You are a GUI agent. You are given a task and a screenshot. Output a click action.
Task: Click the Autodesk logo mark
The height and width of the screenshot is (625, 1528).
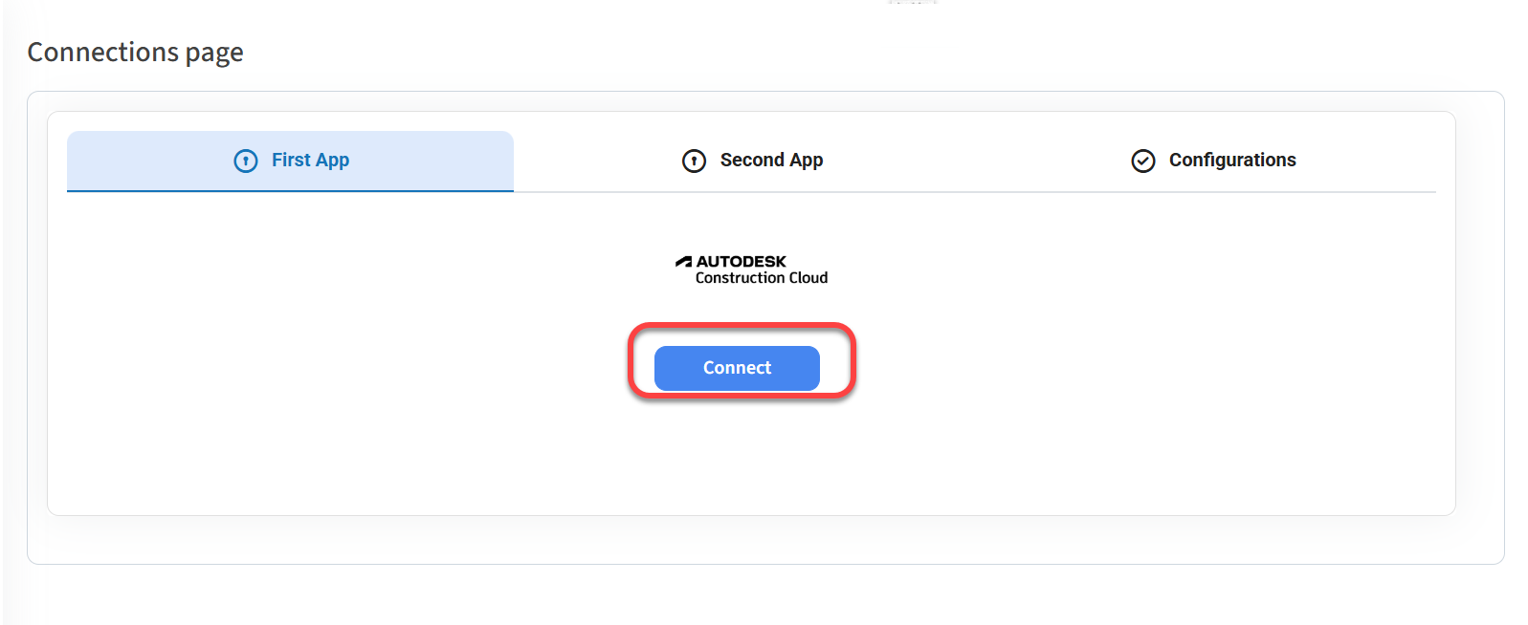coord(683,261)
